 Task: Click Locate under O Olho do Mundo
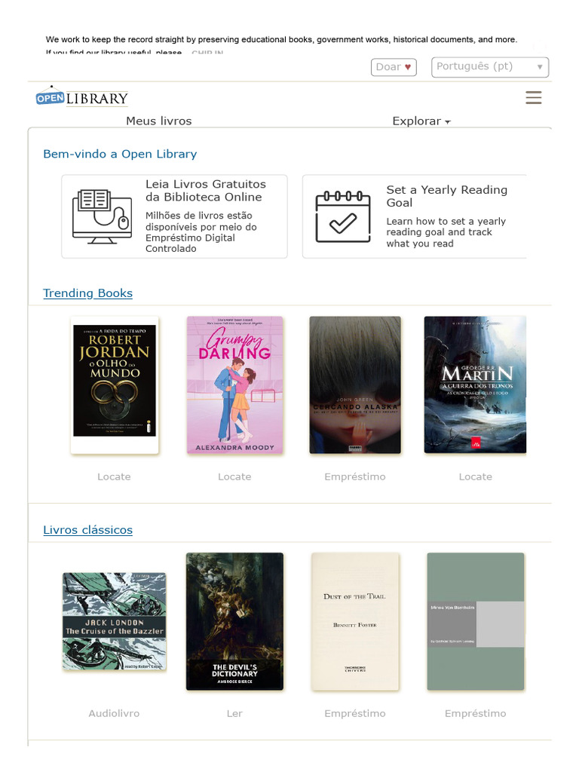(115, 476)
